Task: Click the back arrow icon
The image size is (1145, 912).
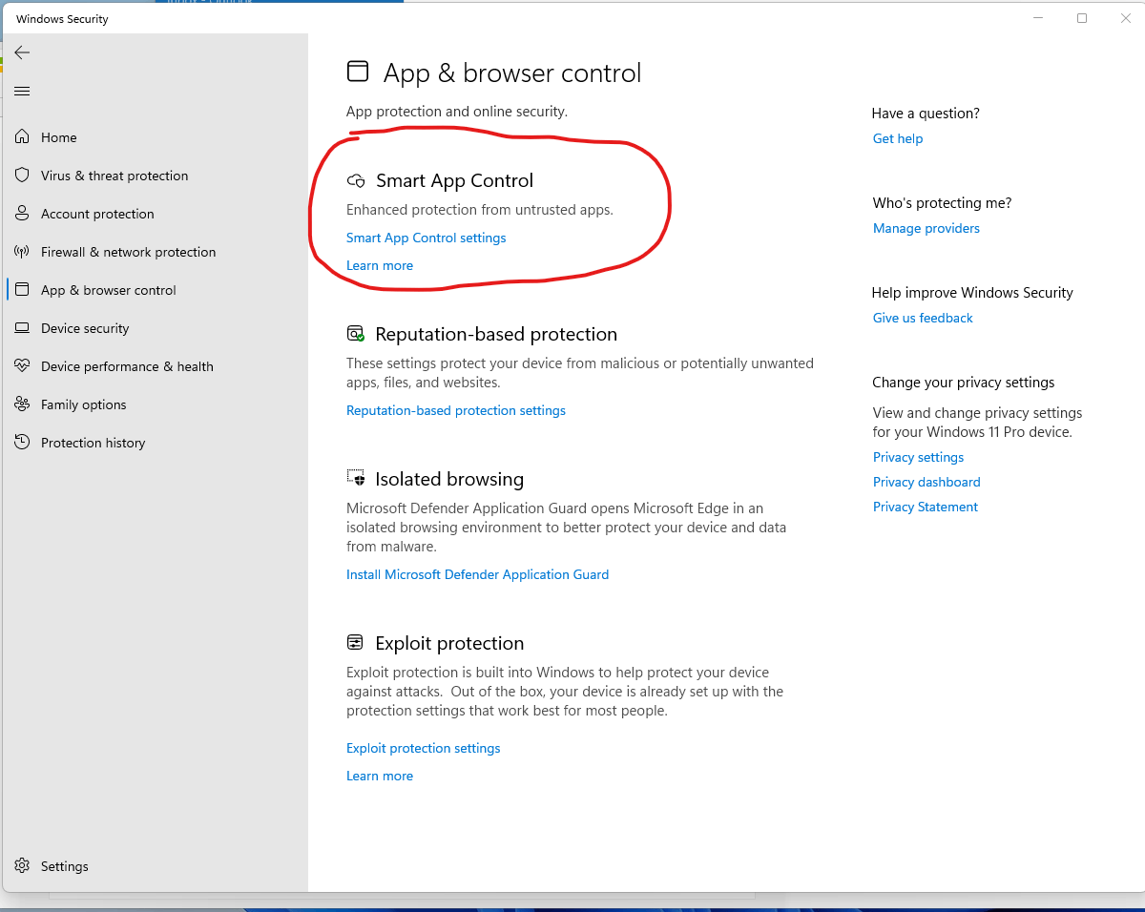Action: [22, 52]
